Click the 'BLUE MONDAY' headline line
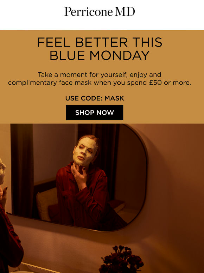 100,55
